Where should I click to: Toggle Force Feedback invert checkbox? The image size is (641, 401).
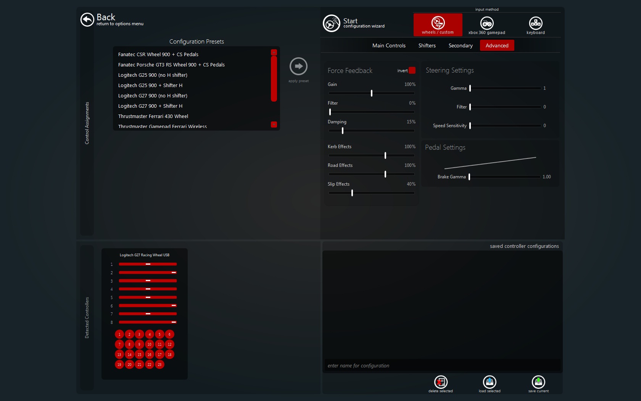tap(412, 70)
